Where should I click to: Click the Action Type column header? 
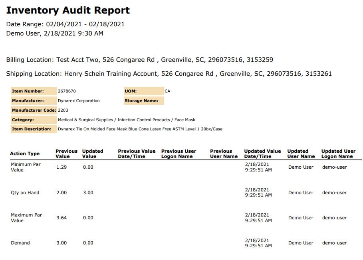tap(25, 154)
